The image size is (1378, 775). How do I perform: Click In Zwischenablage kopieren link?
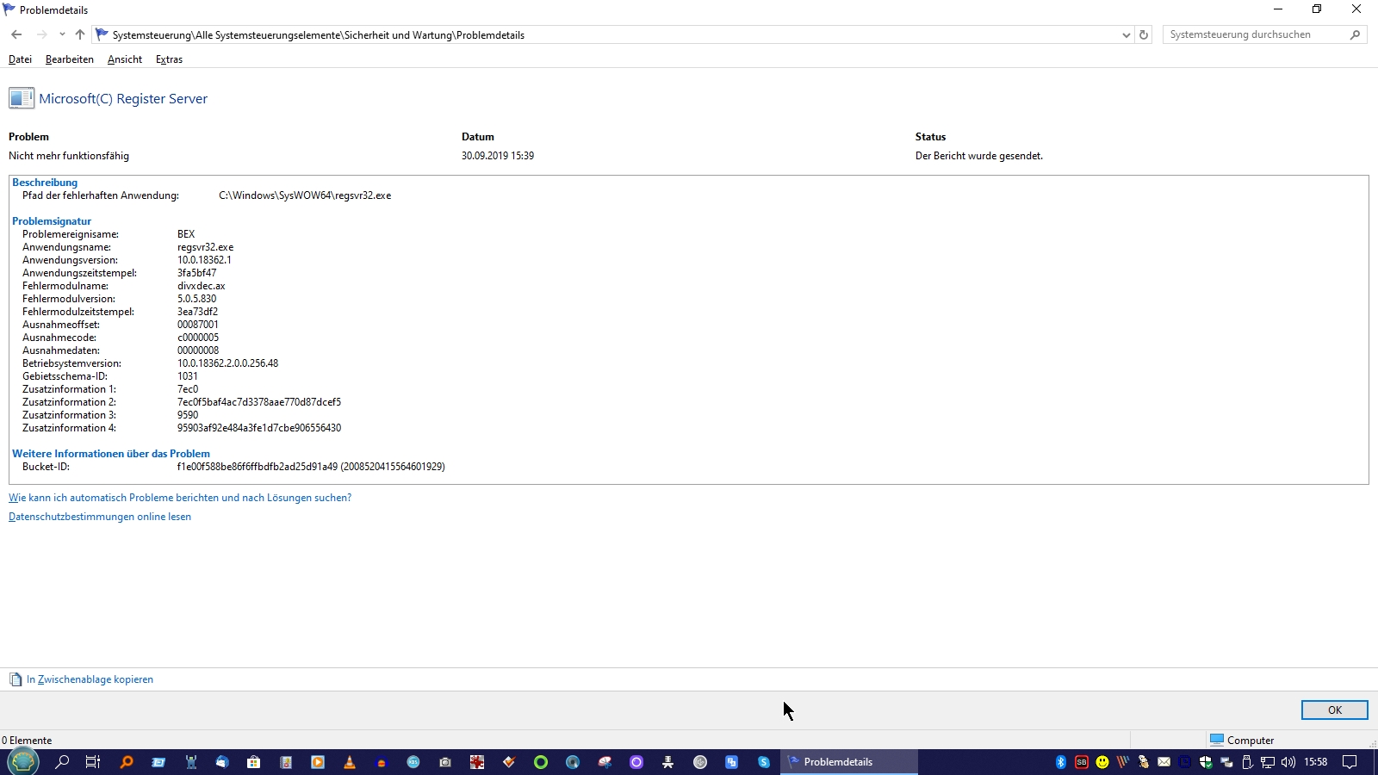coord(90,679)
